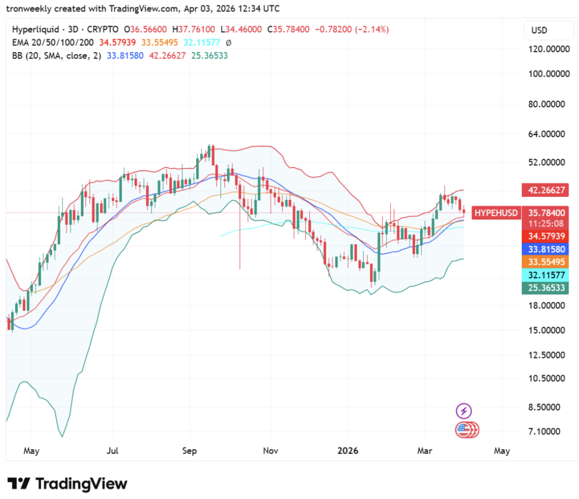Click the TradingView logo at the bottom
Screen dimensions: 579x499
[67, 484]
